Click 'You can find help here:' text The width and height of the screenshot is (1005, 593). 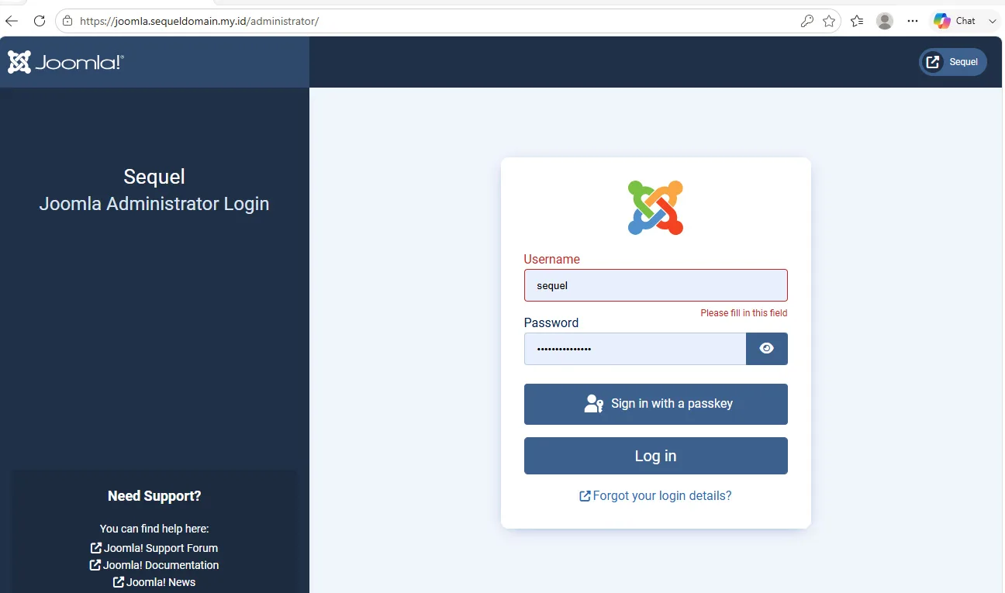(154, 529)
